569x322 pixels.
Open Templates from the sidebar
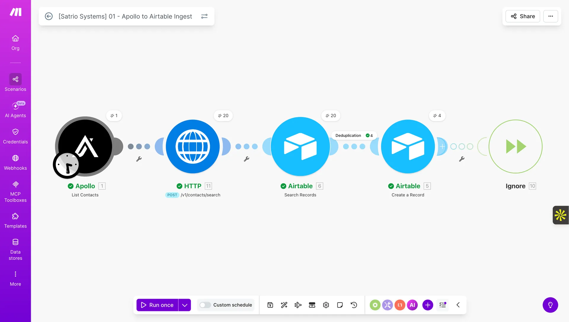[15, 220]
